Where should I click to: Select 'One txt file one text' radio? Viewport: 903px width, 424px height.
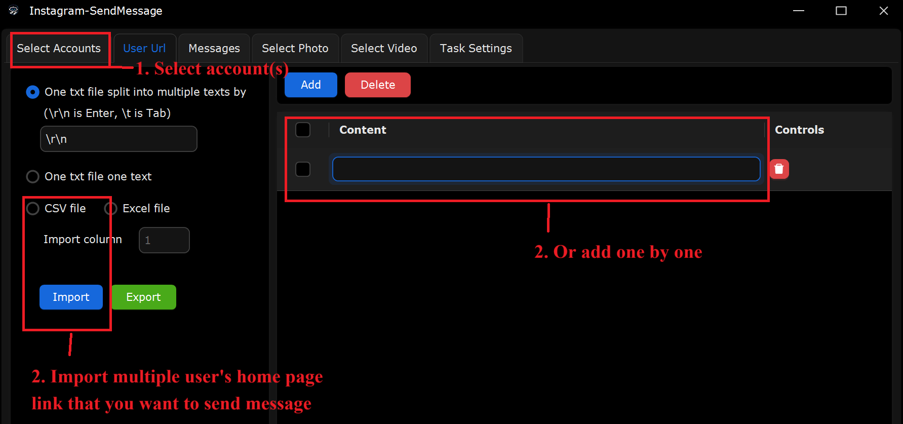(32, 177)
